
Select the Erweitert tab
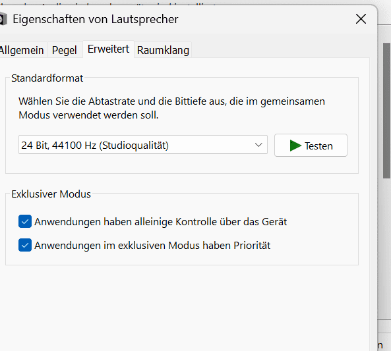[109, 49]
